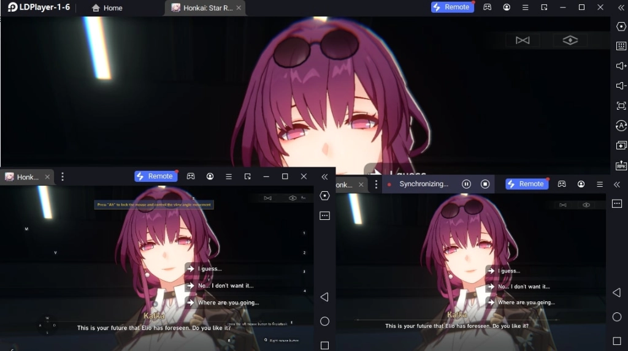Screen dimensions: 628x351
Task: Open hamburger menu in bottom-left window
Action: click(x=229, y=176)
